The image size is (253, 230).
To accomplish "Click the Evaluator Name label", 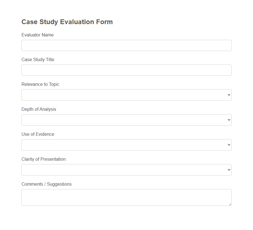I will point(37,35).
